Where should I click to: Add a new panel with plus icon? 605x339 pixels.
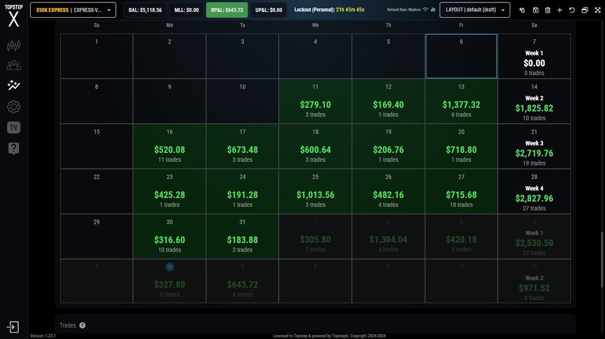point(560,10)
